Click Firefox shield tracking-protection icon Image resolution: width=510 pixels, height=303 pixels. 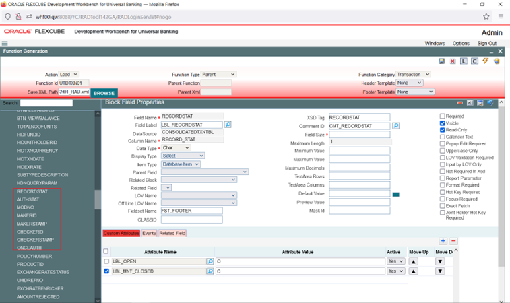(8, 17)
